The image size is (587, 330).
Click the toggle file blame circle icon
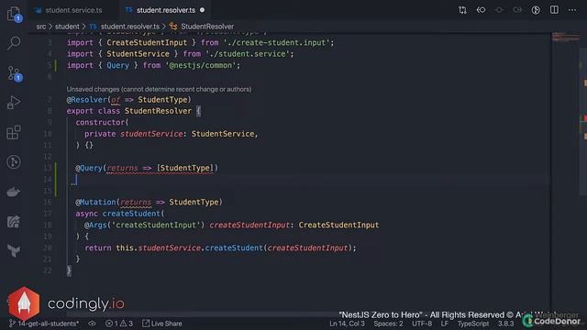point(499,10)
